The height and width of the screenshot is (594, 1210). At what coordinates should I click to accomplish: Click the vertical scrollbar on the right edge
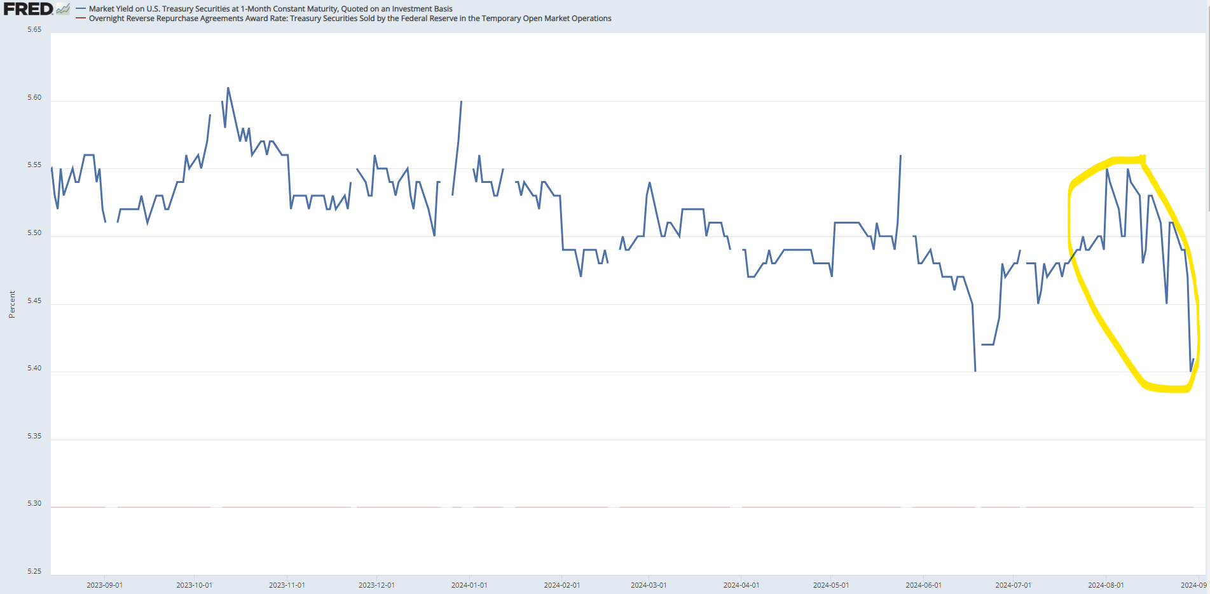click(x=1207, y=127)
